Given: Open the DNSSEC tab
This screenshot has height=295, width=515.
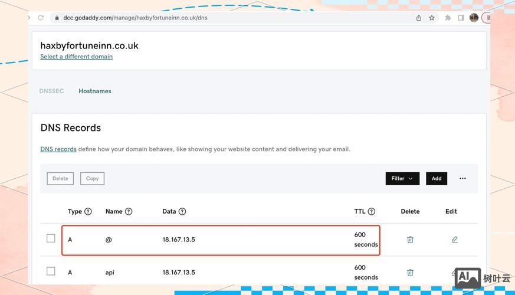Looking at the screenshot, I should (51, 91).
